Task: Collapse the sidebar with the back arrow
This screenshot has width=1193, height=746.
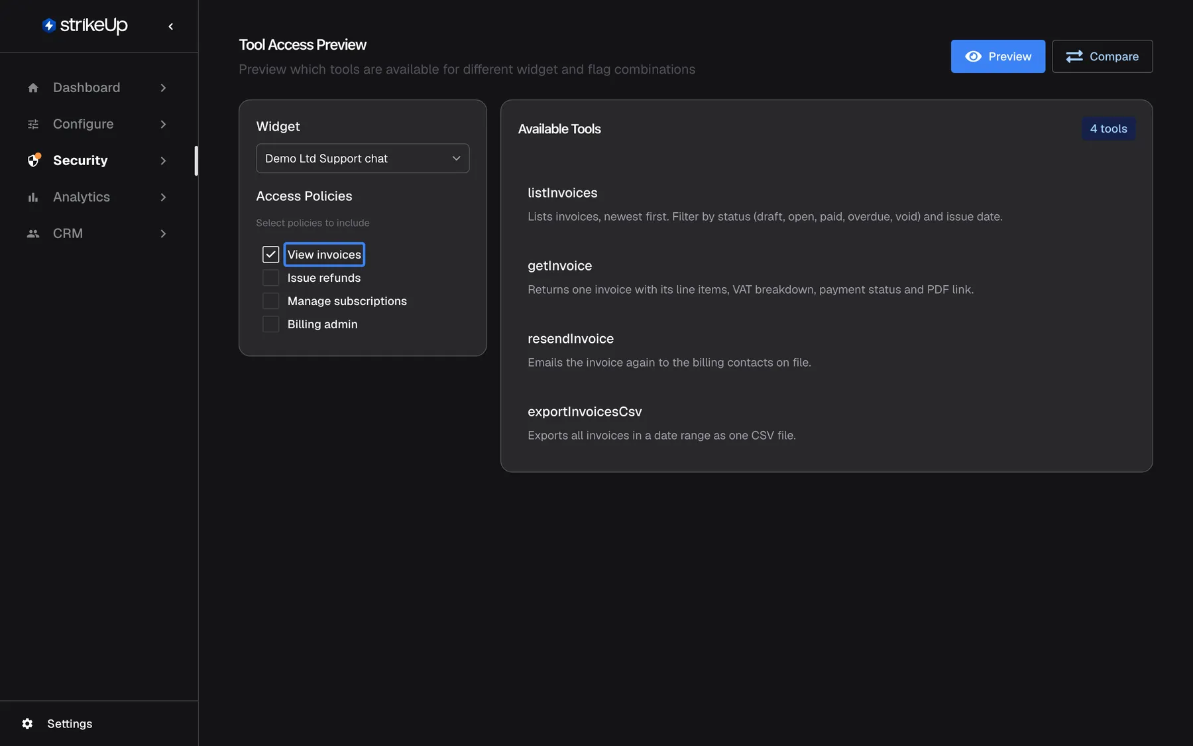Action: click(x=171, y=27)
